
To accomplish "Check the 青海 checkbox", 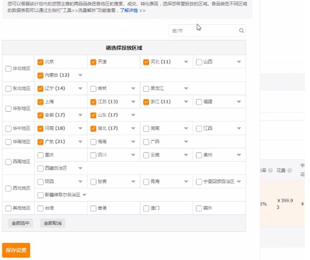I will coord(146,182).
